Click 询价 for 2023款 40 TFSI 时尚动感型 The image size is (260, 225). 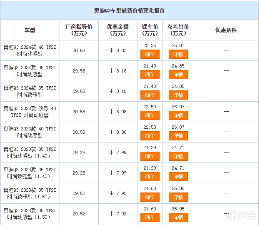click(150, 136)
